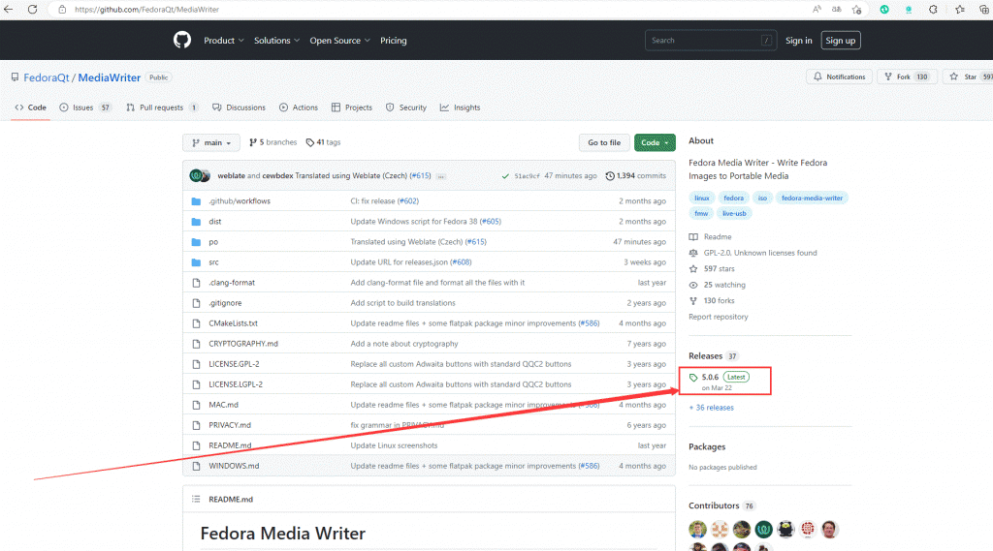Expand the Solutions navigation menu
The height and width of the screenshot is (551, 993).
click(276, 41)
